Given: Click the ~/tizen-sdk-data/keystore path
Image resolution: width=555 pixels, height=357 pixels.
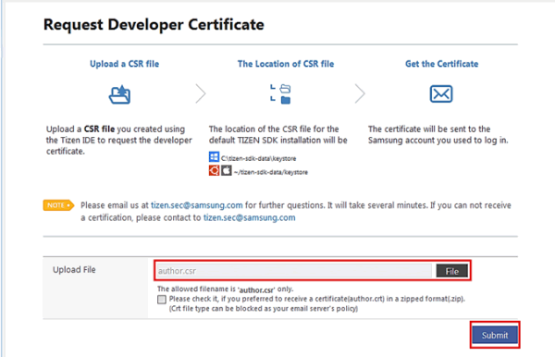Looking at the screenshot, I should 271,172.
